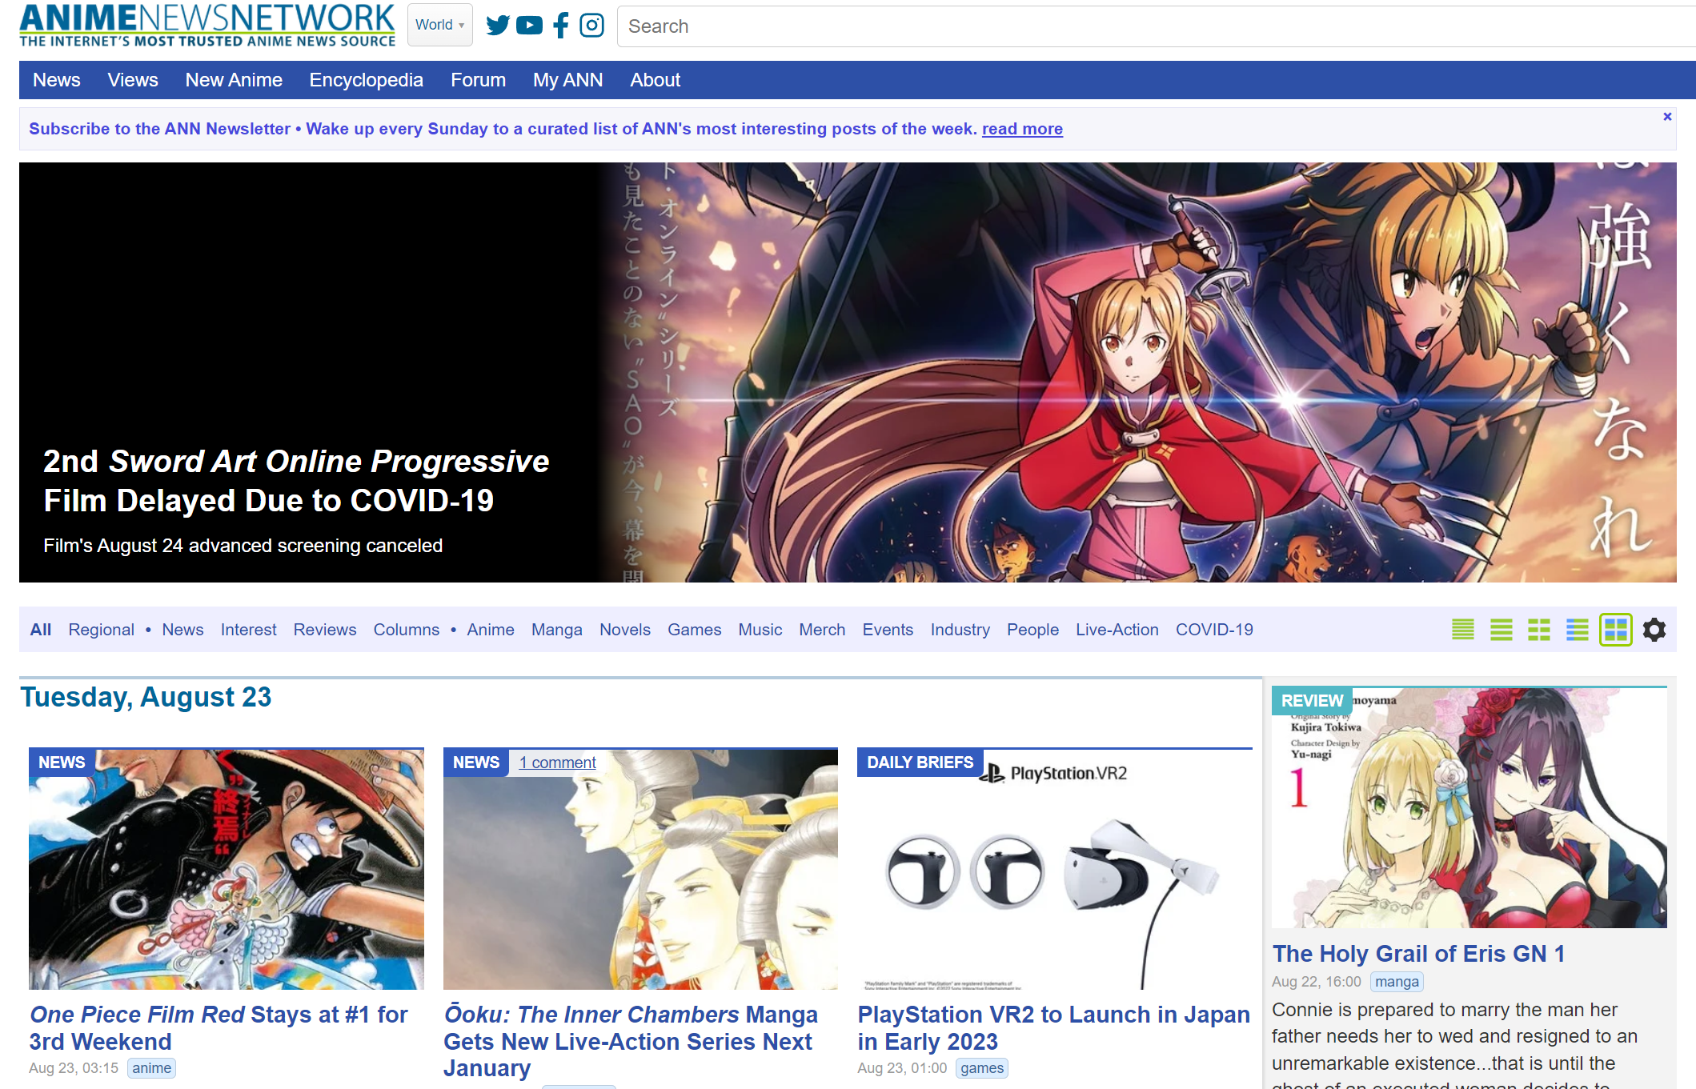Follow the newsletter 'read more' link
The width and height of the screenshot is (1696, 1089).
pos(1022,129)
